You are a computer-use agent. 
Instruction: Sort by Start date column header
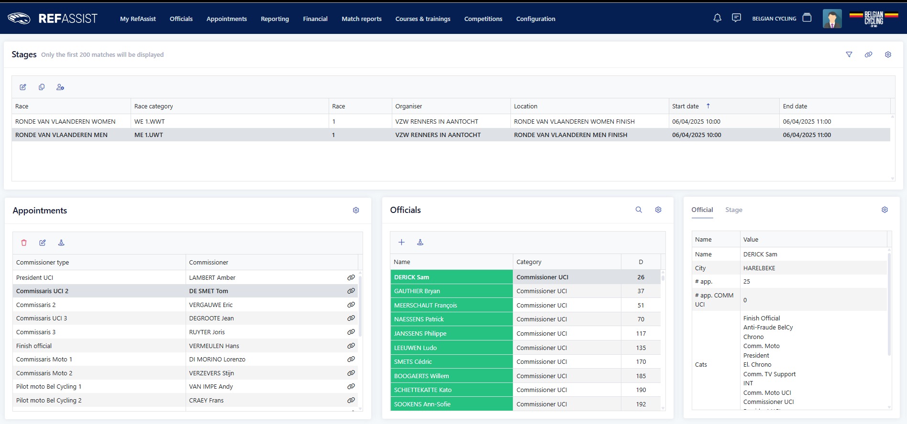pos(685,106)
